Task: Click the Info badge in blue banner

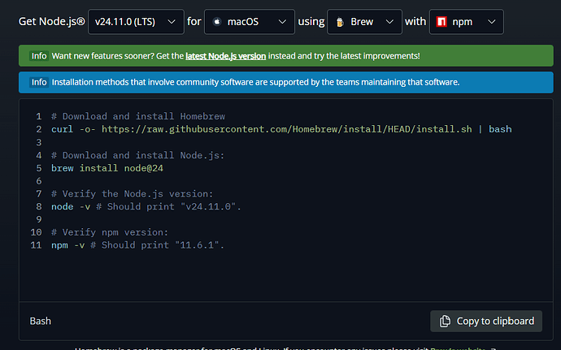Action: pyautogui.click(x=39, y=82)
